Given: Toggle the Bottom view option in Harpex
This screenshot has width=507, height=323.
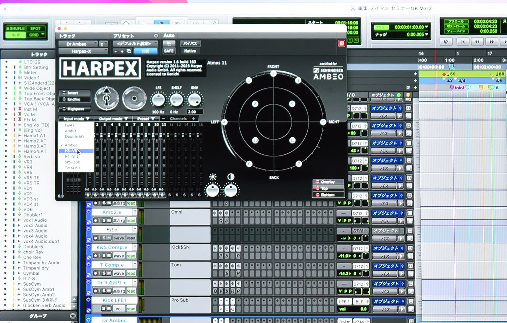Looking at the screenshot, I should 328,195.
